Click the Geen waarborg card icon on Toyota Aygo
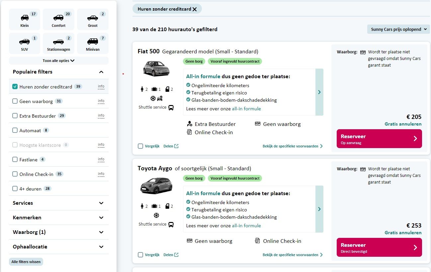Image resolution: width=431 pixels, height=272 pixels. (x=190, y=241)
